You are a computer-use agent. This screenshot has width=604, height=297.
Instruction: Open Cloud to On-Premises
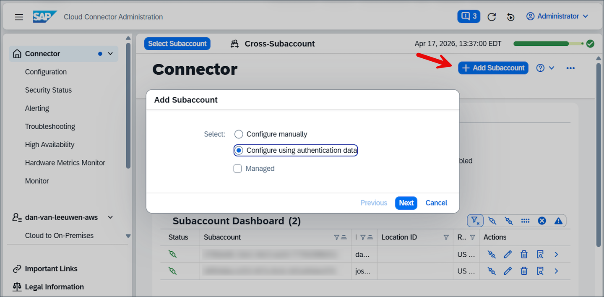coord(59,235)
